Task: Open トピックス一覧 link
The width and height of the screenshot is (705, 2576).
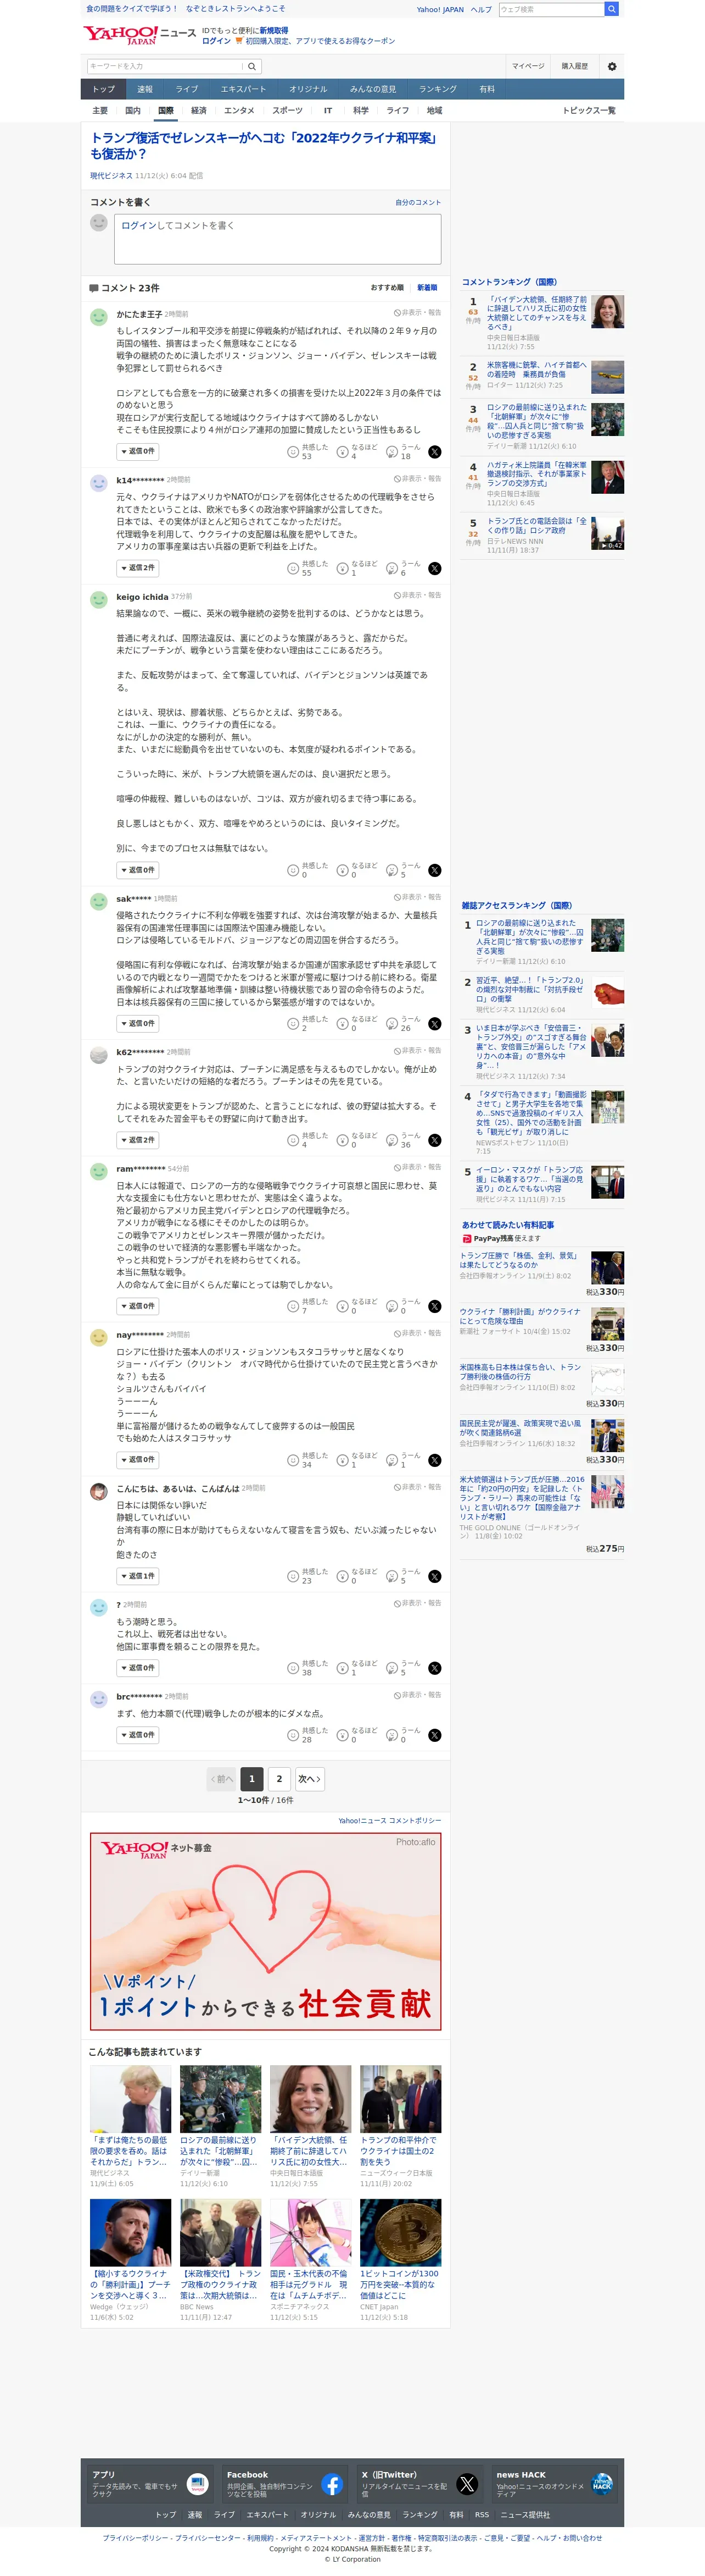Action: tap(589, 111)
